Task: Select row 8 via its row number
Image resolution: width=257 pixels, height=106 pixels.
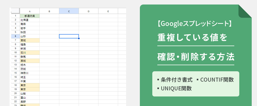Action: pyautogui.click(x=15, y=45)
